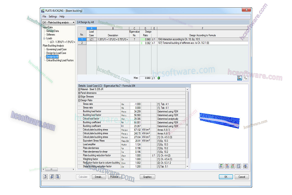Go to previous table with left arrow icon
Viewport: 292px width, 195px height.
(x=52, y=177)
